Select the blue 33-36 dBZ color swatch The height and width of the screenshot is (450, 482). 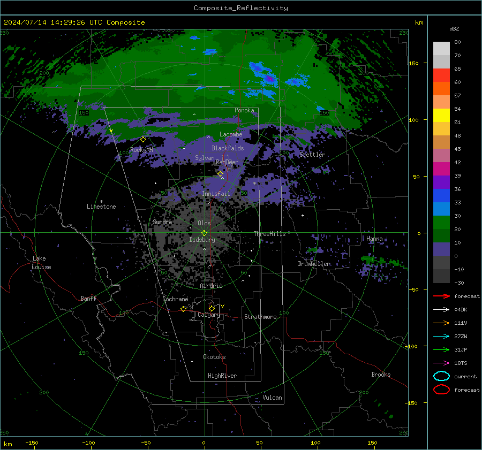(441, 196)
